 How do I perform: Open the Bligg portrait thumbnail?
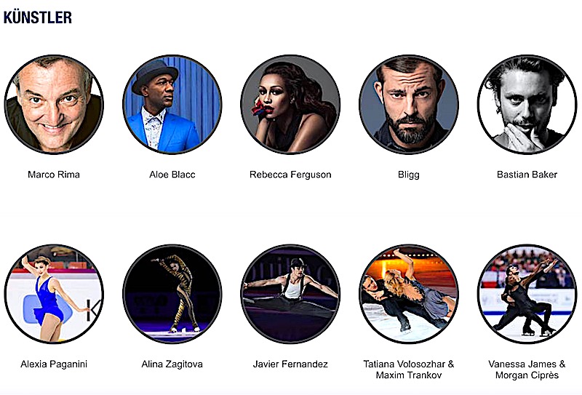[409, 104]
